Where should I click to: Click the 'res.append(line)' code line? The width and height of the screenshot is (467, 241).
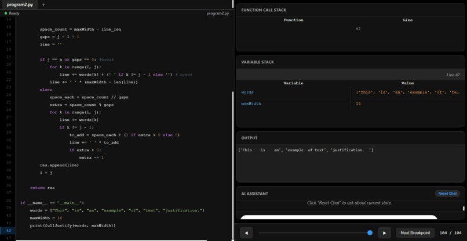(x=59, y=165)
